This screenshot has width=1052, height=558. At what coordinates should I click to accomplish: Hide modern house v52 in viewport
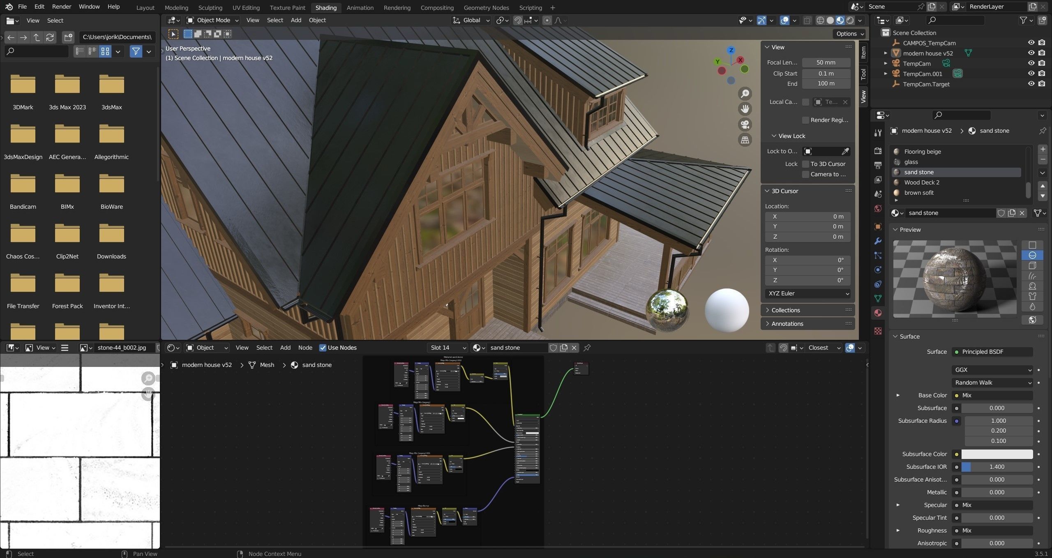(x=1031, y=53)
